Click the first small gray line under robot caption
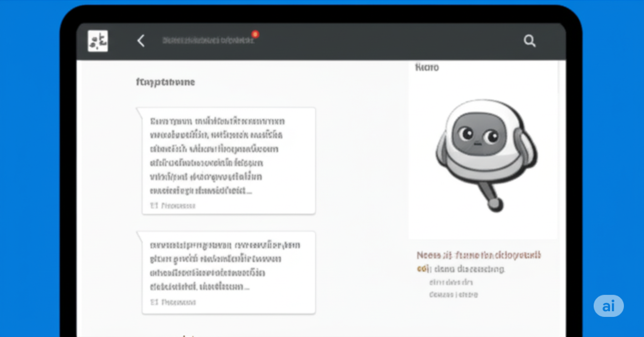The width and height of the screenshot is (644, 337). point(451,282)
